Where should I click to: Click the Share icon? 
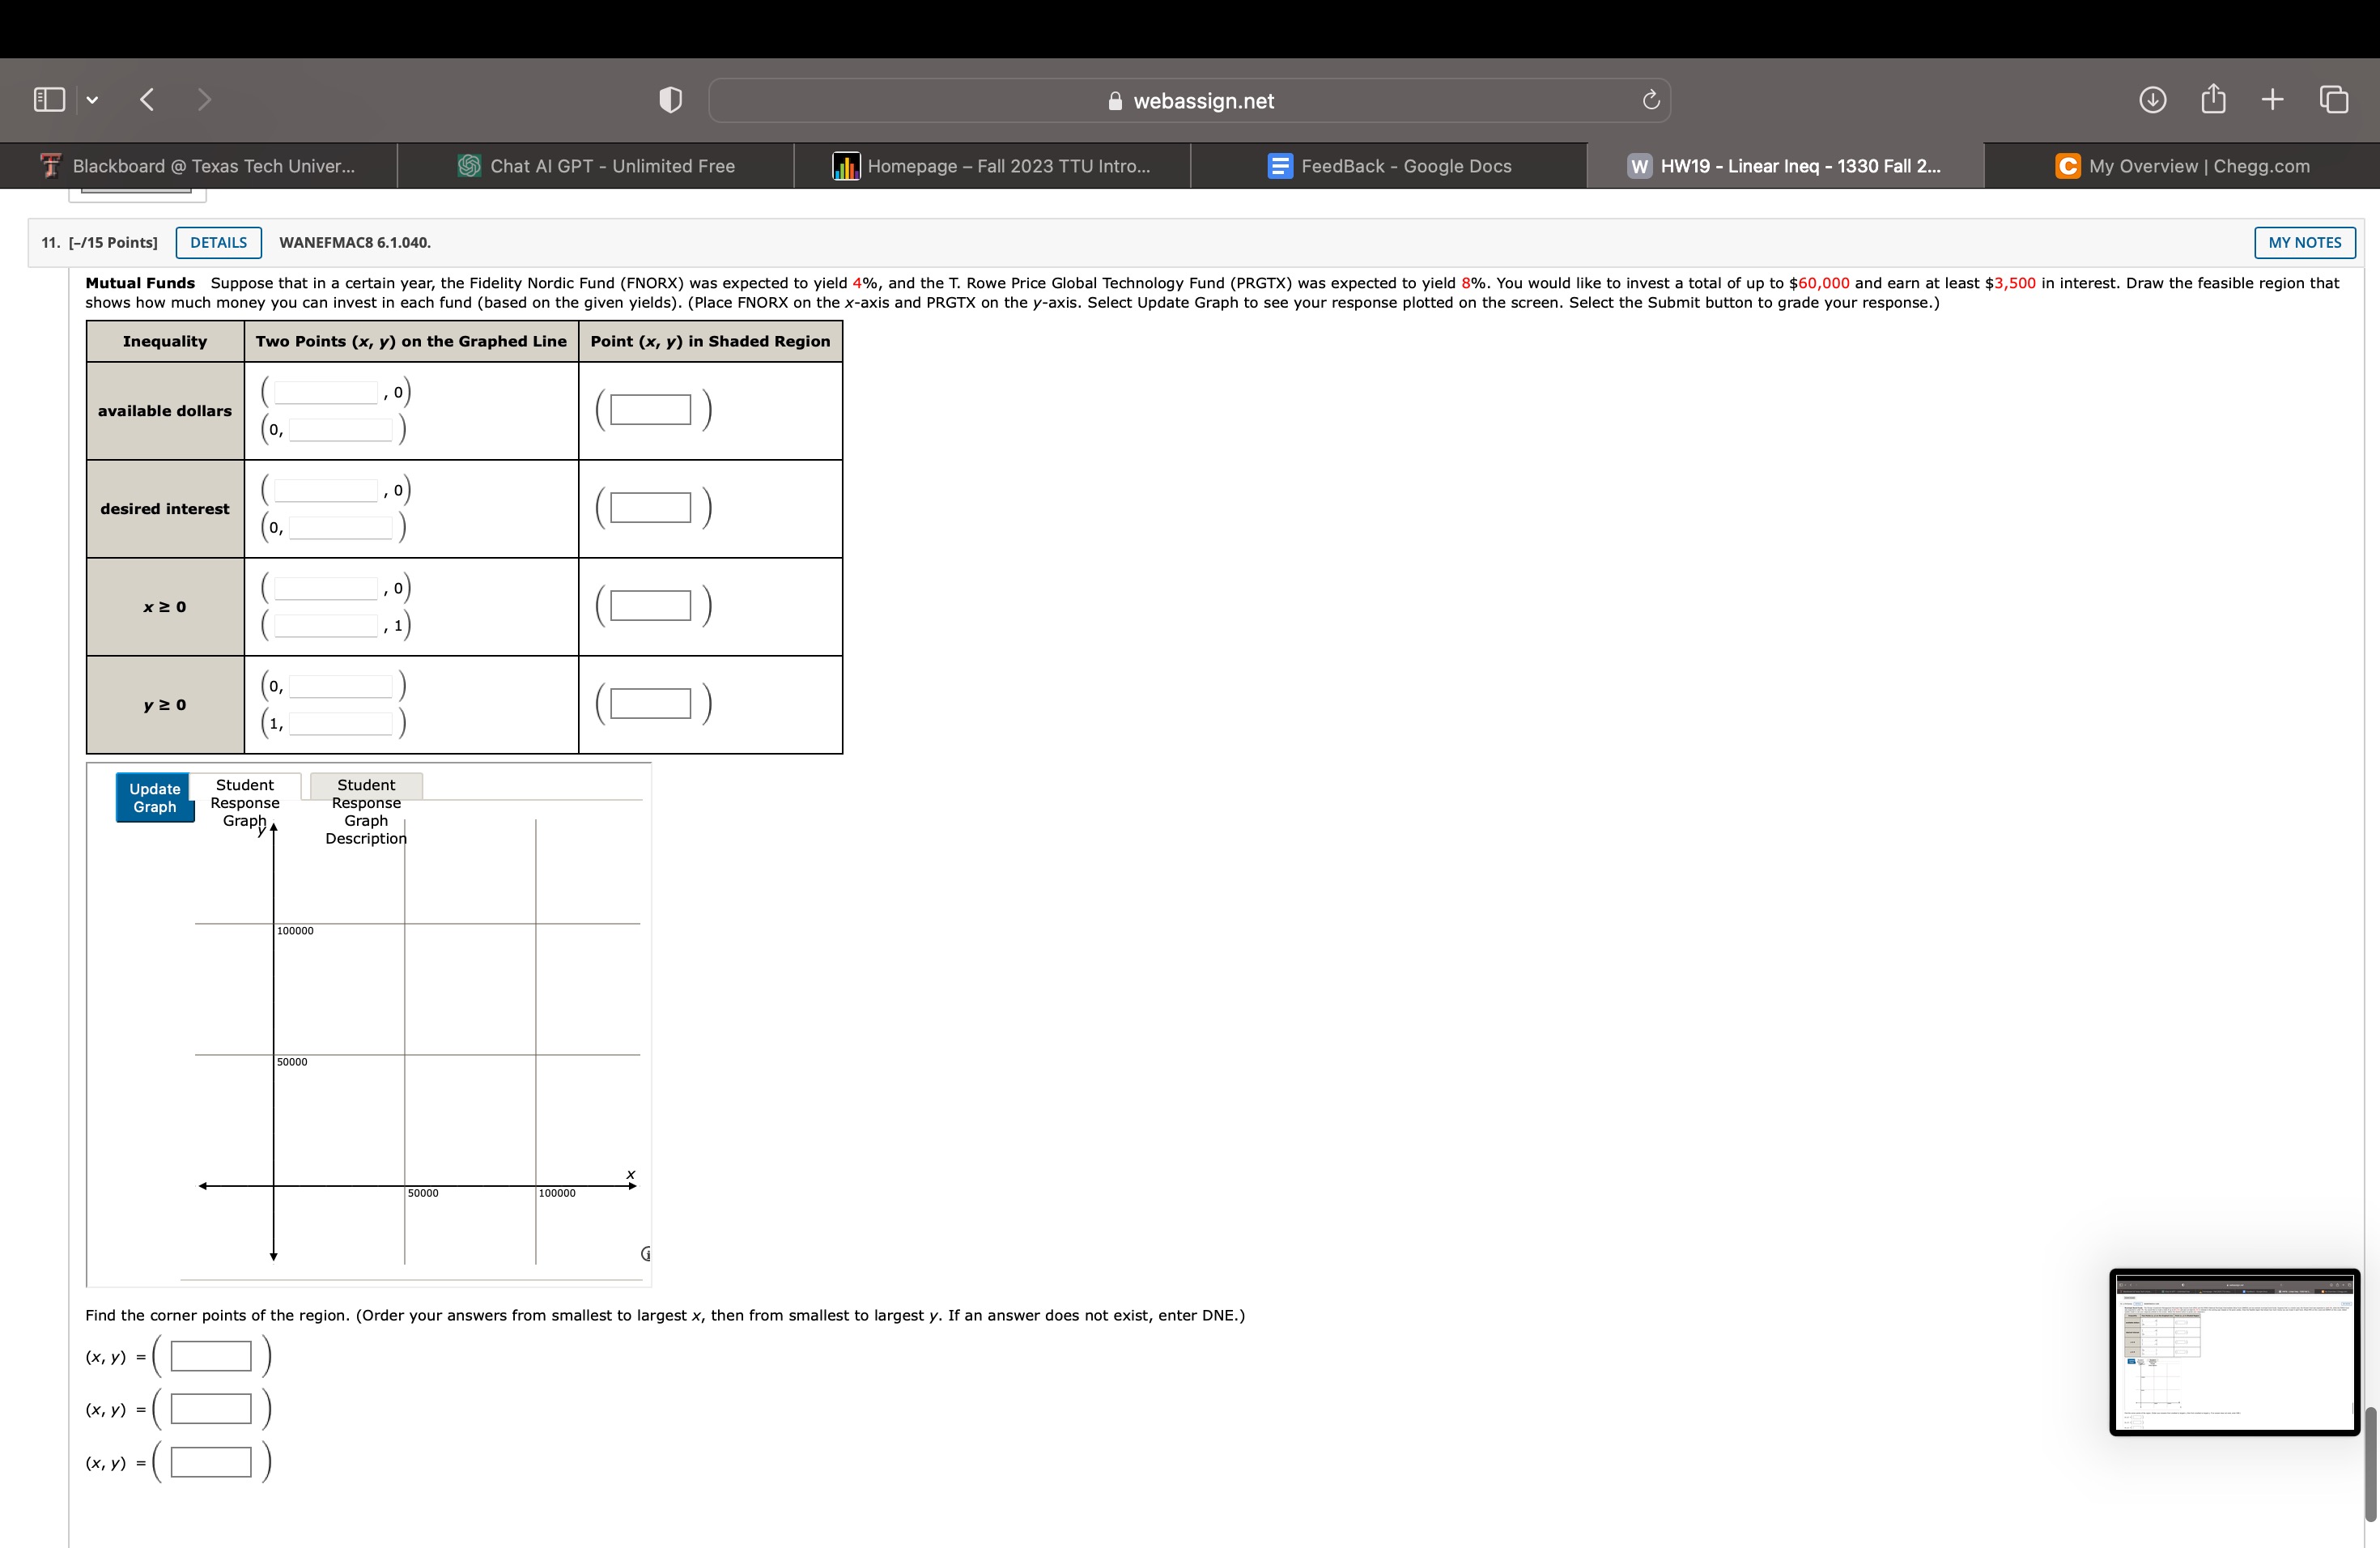click(2213, 98)
